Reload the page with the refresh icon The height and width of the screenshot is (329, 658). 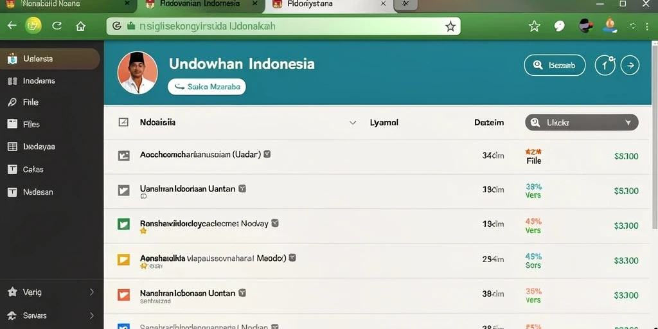point(57,26)
